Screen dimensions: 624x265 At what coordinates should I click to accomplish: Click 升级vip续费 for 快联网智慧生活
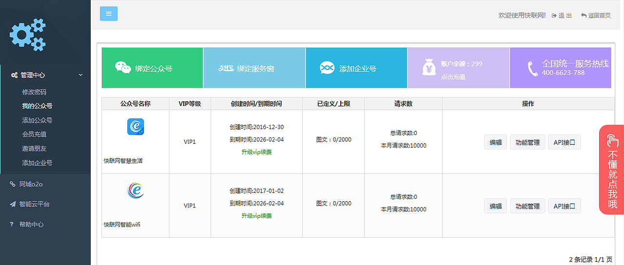256,152
